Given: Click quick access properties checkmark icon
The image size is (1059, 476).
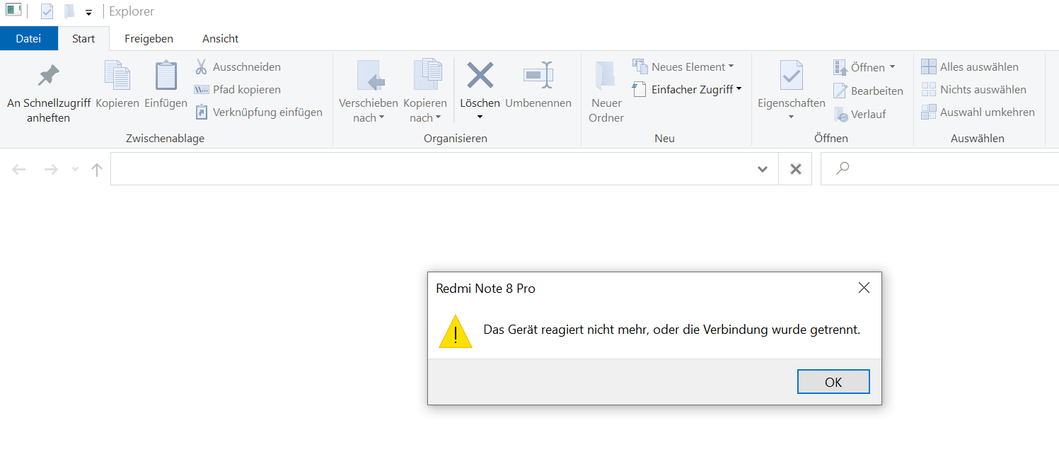Looking at the screenshot, I should (47, 11).
